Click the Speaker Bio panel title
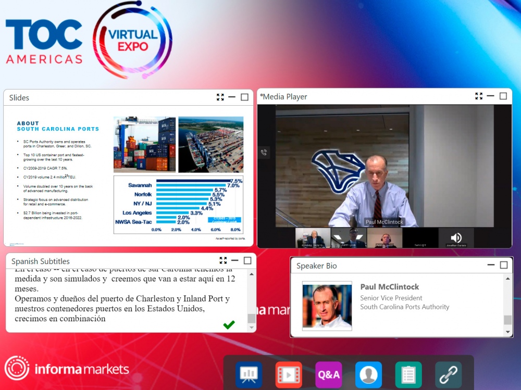521x390 pixels. point(317,266)
